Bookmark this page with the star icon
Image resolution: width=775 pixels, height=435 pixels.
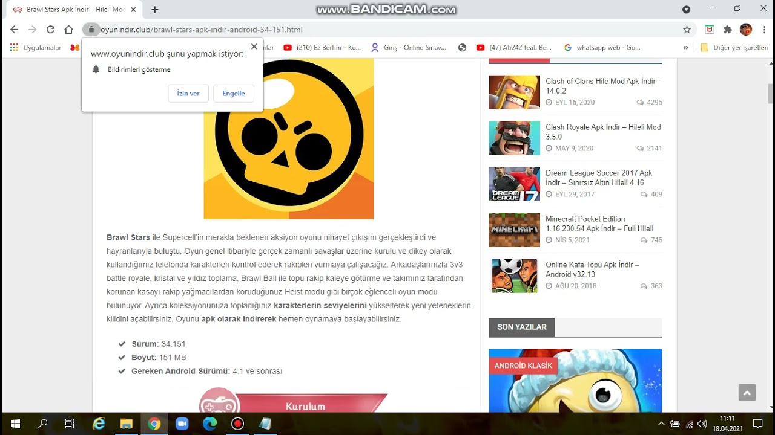pyautogui.click(x=687, y=30)
